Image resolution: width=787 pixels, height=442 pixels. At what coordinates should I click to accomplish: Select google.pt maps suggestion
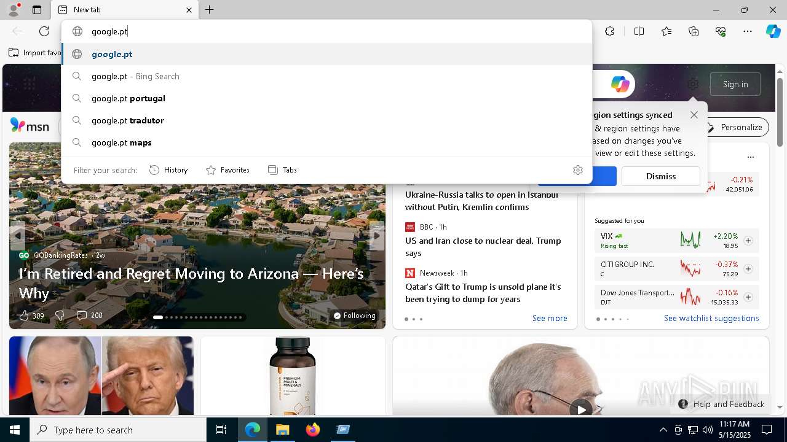326,142
